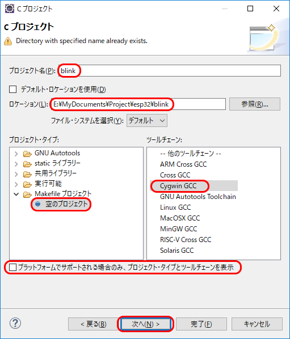The height and width of the screenshot is (339, 290).
Task: Click the 次へ(N) > button
Action: pos(145,324)
